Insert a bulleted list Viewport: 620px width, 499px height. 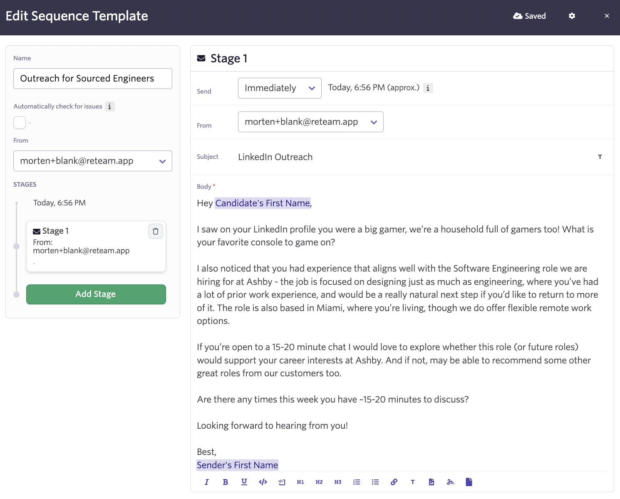(375, 482)
